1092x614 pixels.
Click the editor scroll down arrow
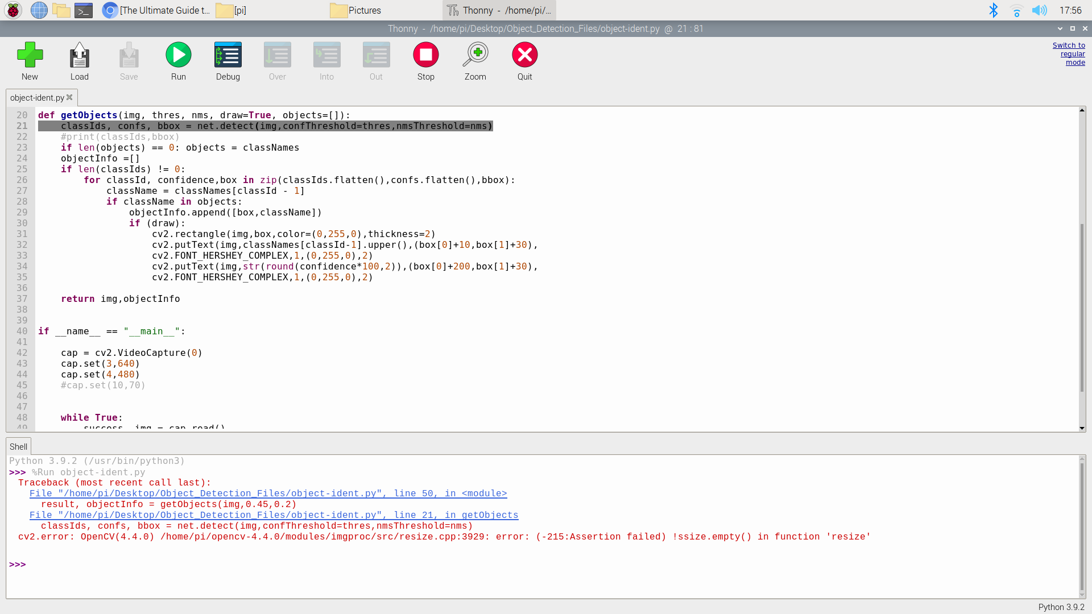pyautogui.click(x=1082, y=428)
